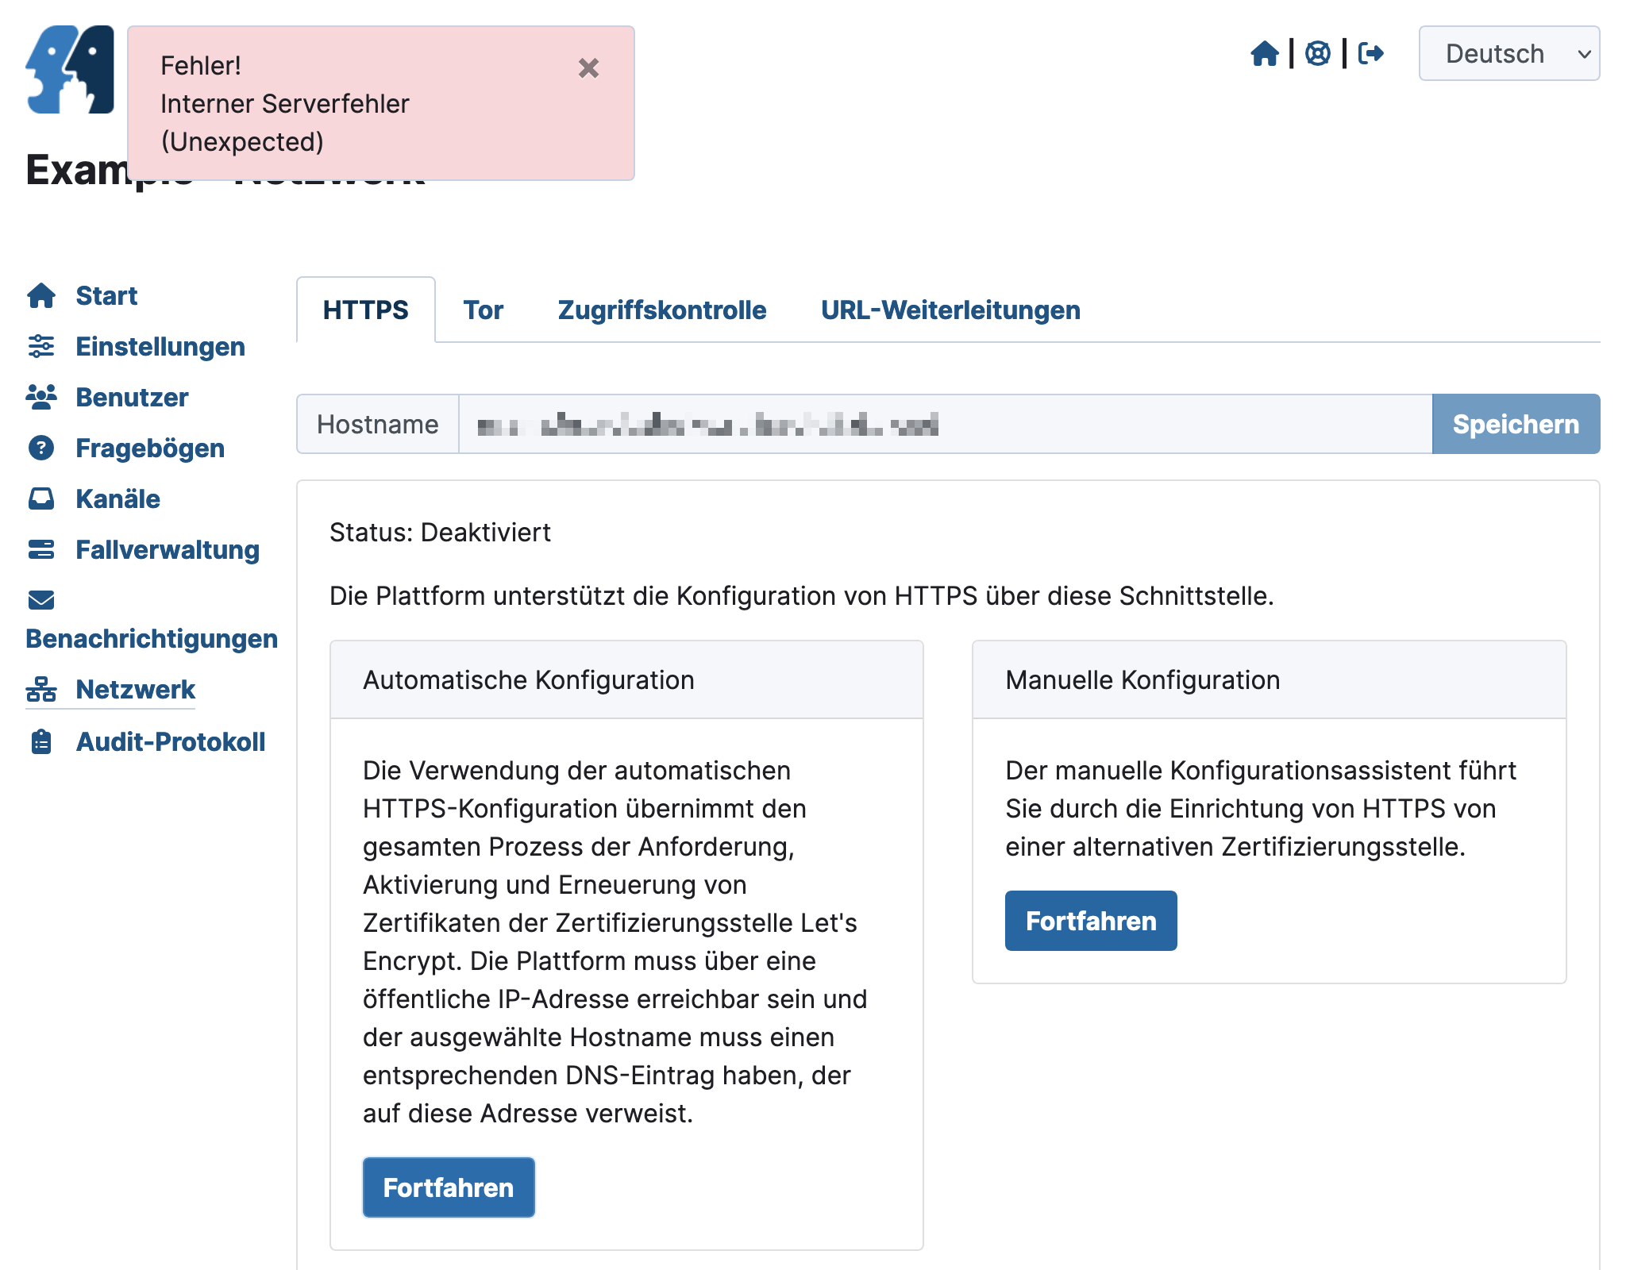This screenshot has width=1626, height=1270.
Task: Click Speichern to save hostname
Action: pos(1515,424)
